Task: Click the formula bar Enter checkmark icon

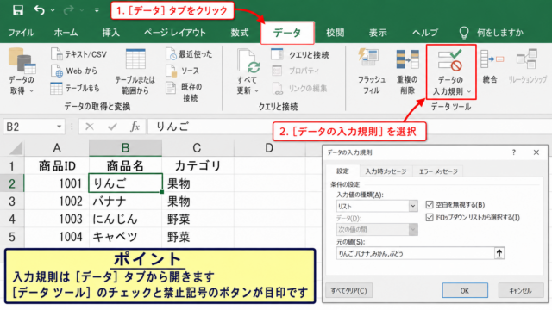Action: click(112, 127)
